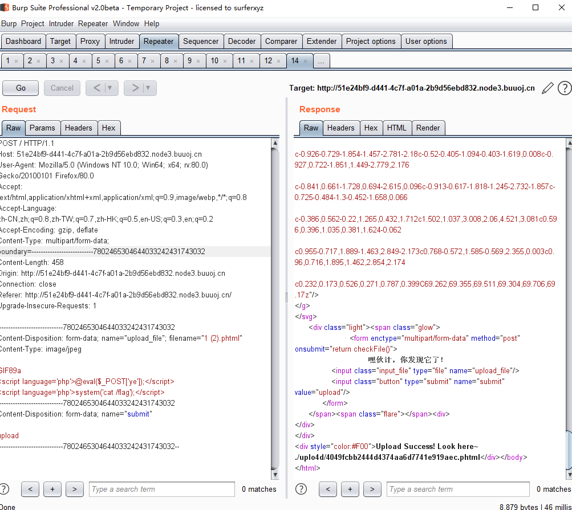Close Repeater tab 1 with its x
This screenshot has width=572, height=510.
[16, 61]
